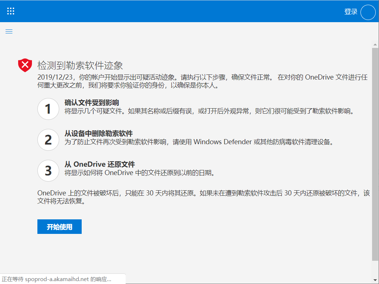Click the step 3 number circle
Screen dimensions: 379x284
click(48, 171)
